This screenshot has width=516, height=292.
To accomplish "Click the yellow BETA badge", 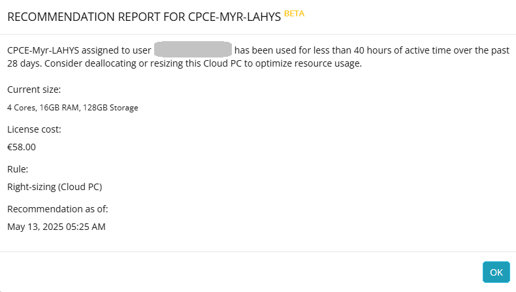I will pos(294,14).
